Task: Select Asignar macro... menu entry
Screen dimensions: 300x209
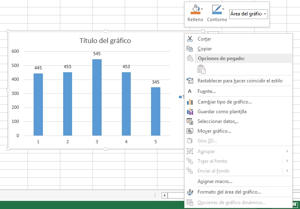Action: (x=215, y=181)
